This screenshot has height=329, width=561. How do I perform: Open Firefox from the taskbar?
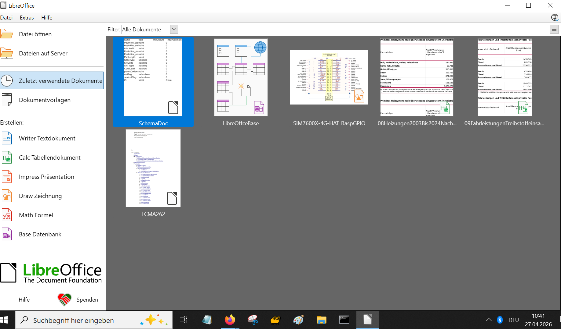(x=230, y=320)
